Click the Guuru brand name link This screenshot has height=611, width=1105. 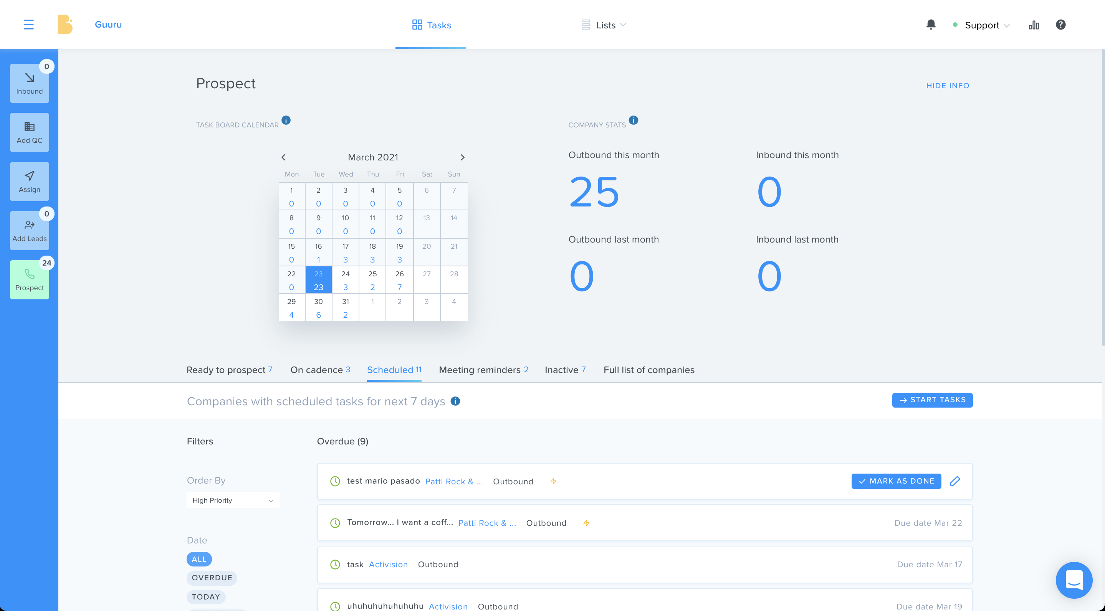pyautogui.click(x=108, y=25)
